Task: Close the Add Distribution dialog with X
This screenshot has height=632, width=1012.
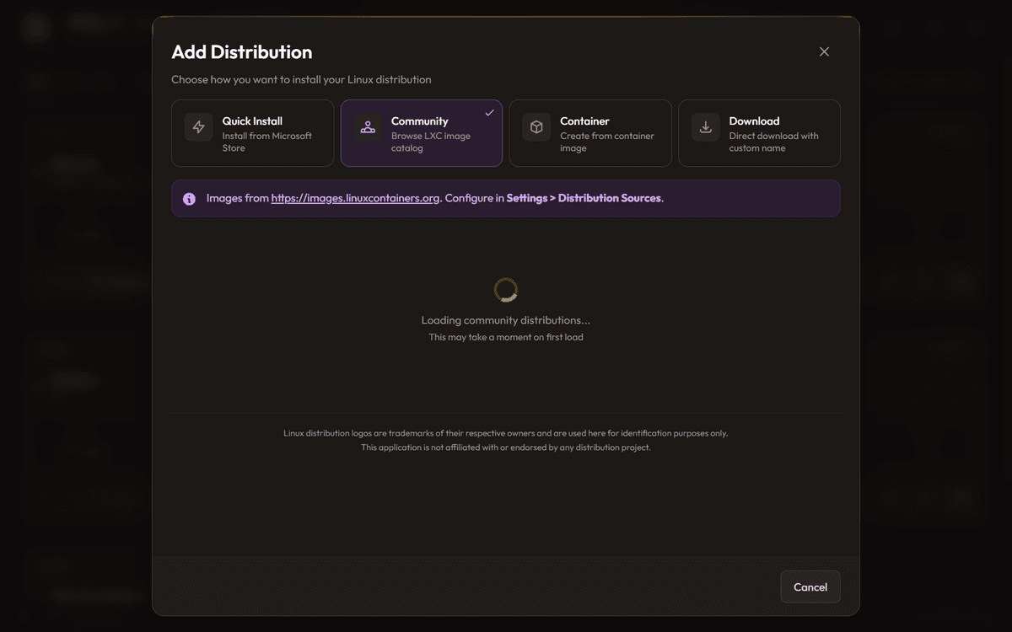Action: [x=824, y=51]
